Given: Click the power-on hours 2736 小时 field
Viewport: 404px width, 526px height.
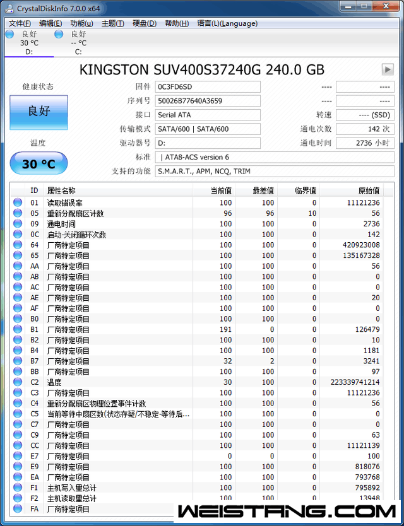Looking at the screenshot, I should [x=365, y=143].
